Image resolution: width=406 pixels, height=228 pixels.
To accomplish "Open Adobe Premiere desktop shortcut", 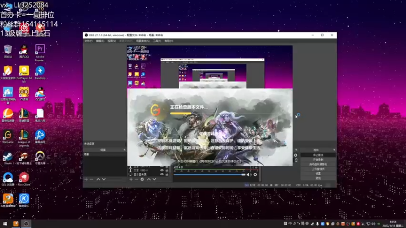I will point(40,53).
